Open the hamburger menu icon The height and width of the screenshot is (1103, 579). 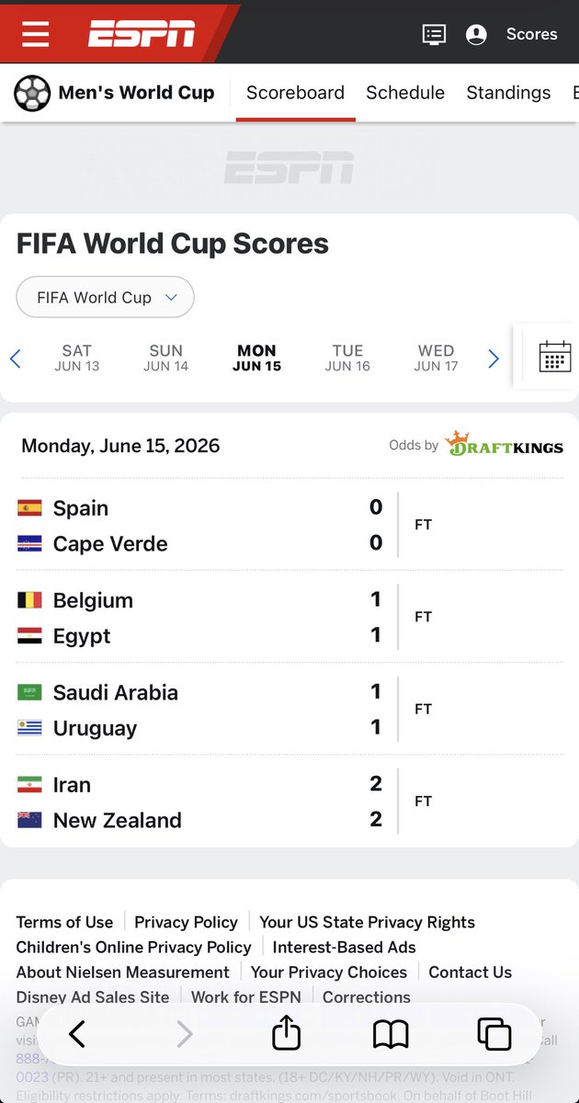pos(36,34)
